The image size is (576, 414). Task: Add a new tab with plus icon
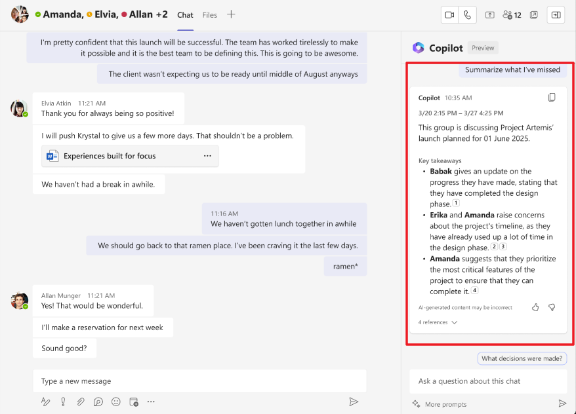231,14
